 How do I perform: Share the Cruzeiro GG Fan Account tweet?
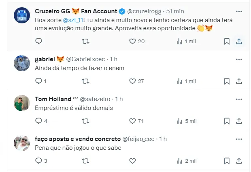(x=239, y=41)
